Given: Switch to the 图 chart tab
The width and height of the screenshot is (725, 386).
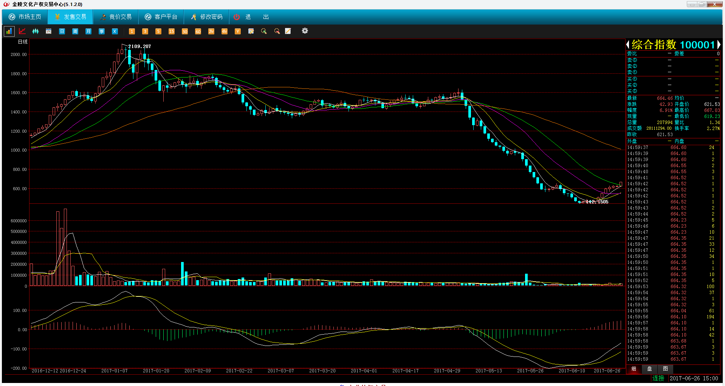Looking at the screenshot, I should click(x=665, y=369).
